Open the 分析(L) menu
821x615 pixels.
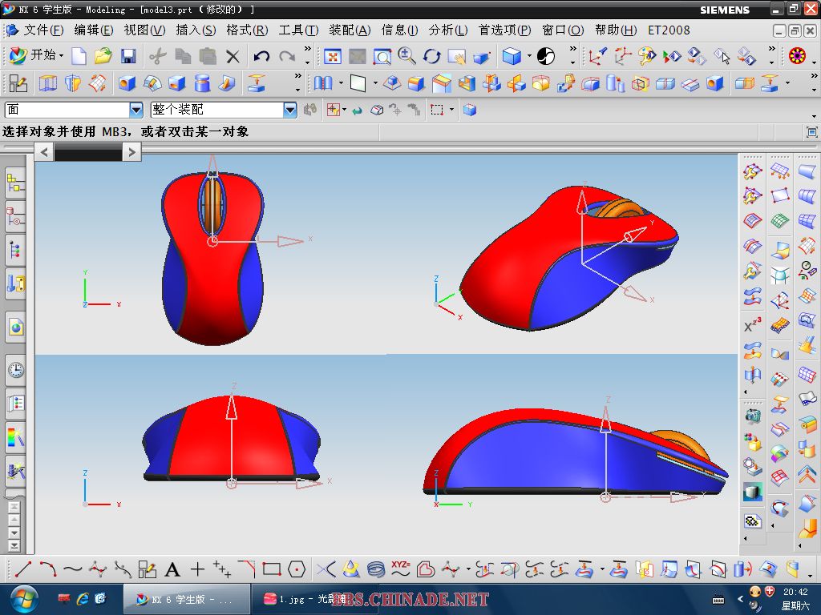click(448, 30)
